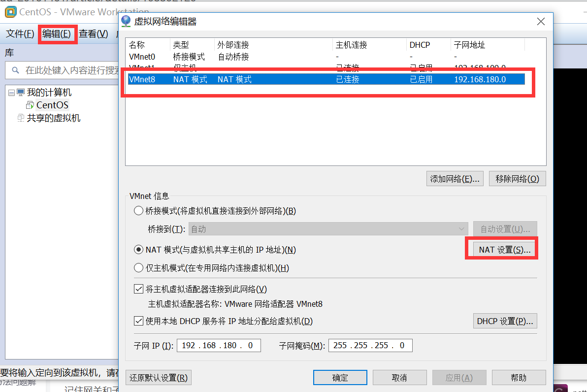
Task: Click the 自动设置(U)... button
Action: point(505,229)
